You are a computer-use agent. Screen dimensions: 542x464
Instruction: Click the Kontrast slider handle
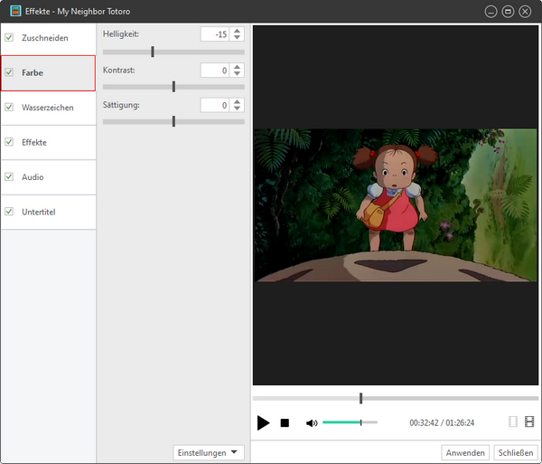(x=173, y=87)
